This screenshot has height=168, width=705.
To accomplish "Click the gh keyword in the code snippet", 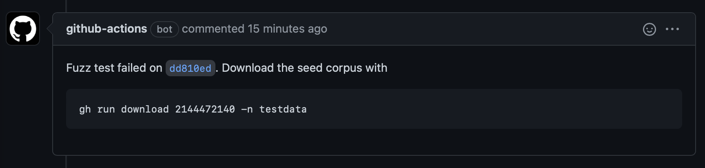I will (85, 109).
